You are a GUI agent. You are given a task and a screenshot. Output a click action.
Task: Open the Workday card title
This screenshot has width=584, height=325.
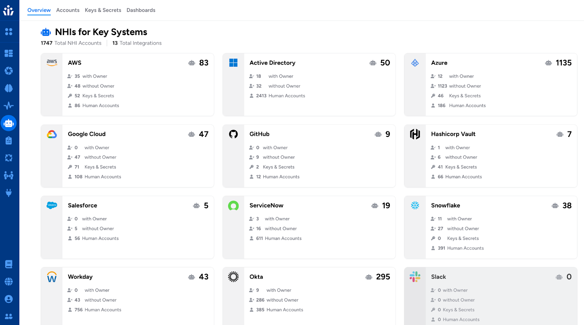pyautogui.click(x=80, y=277)
